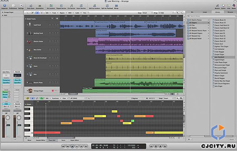Click the Drum Kit Overhead track icon
This screenshot has width=237, height=151.
30,58
